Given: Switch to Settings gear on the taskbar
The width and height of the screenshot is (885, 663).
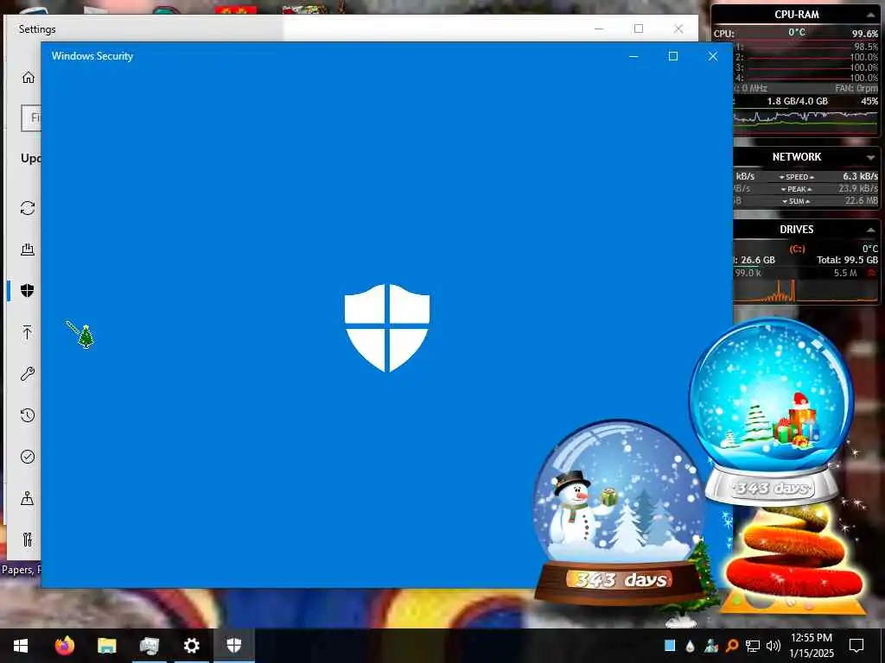Looking at the screenshot, I should click(x=191, y=646).
